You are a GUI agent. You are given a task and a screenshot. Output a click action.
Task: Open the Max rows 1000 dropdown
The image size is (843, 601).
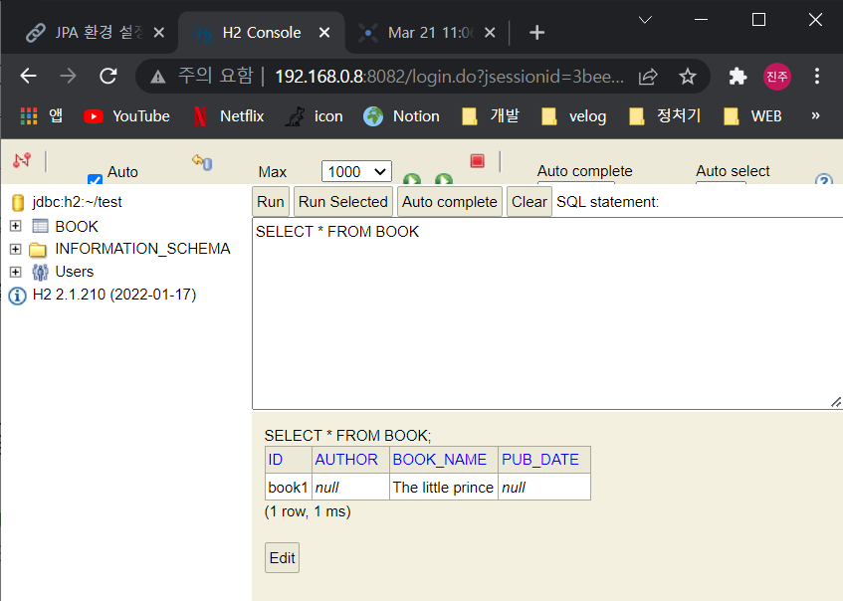click(355, 170)
